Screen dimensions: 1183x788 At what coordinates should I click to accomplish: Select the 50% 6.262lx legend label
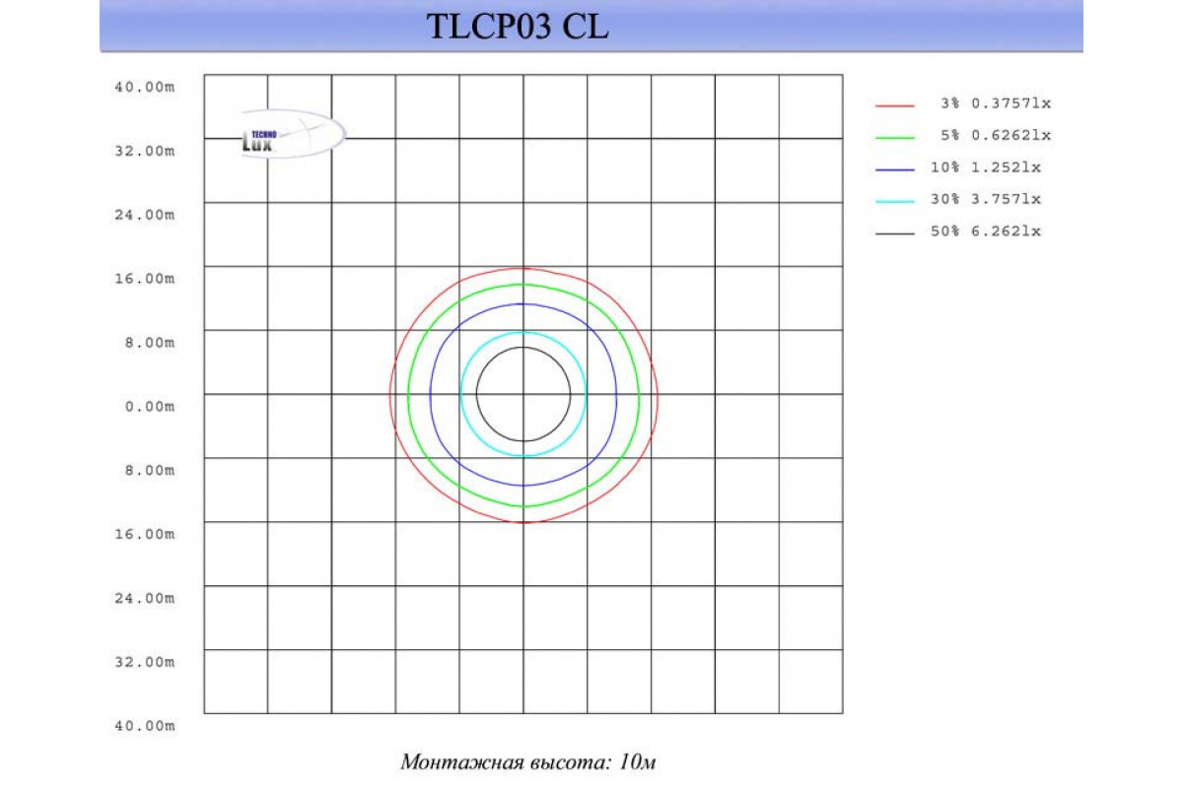(986, 231)
